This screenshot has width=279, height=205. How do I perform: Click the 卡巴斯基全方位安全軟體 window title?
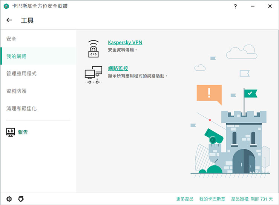coord(40,6)
